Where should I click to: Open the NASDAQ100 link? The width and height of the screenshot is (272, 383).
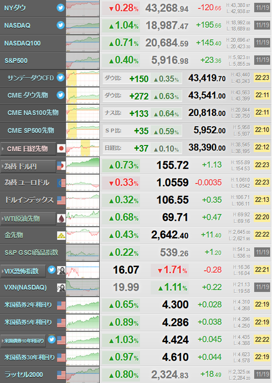coord(23,43)
